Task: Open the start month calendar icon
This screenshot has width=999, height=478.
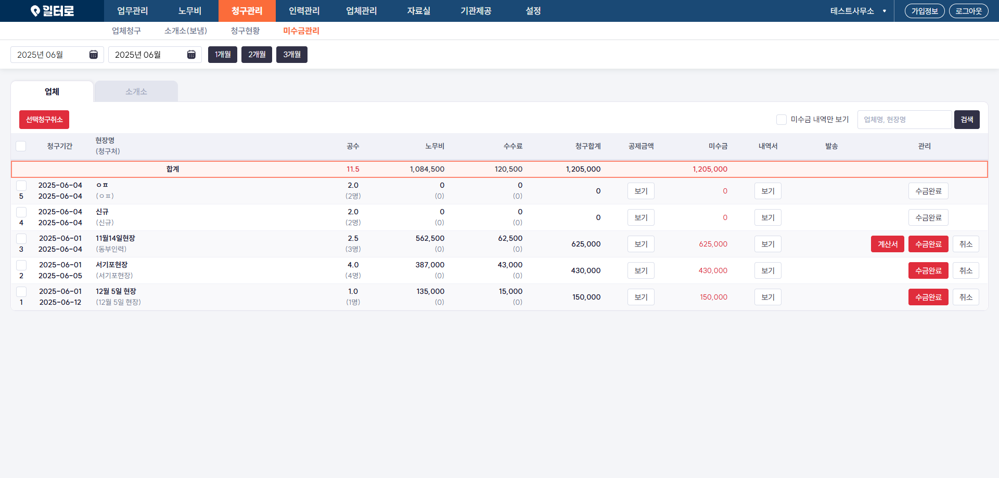Action: 94,55
